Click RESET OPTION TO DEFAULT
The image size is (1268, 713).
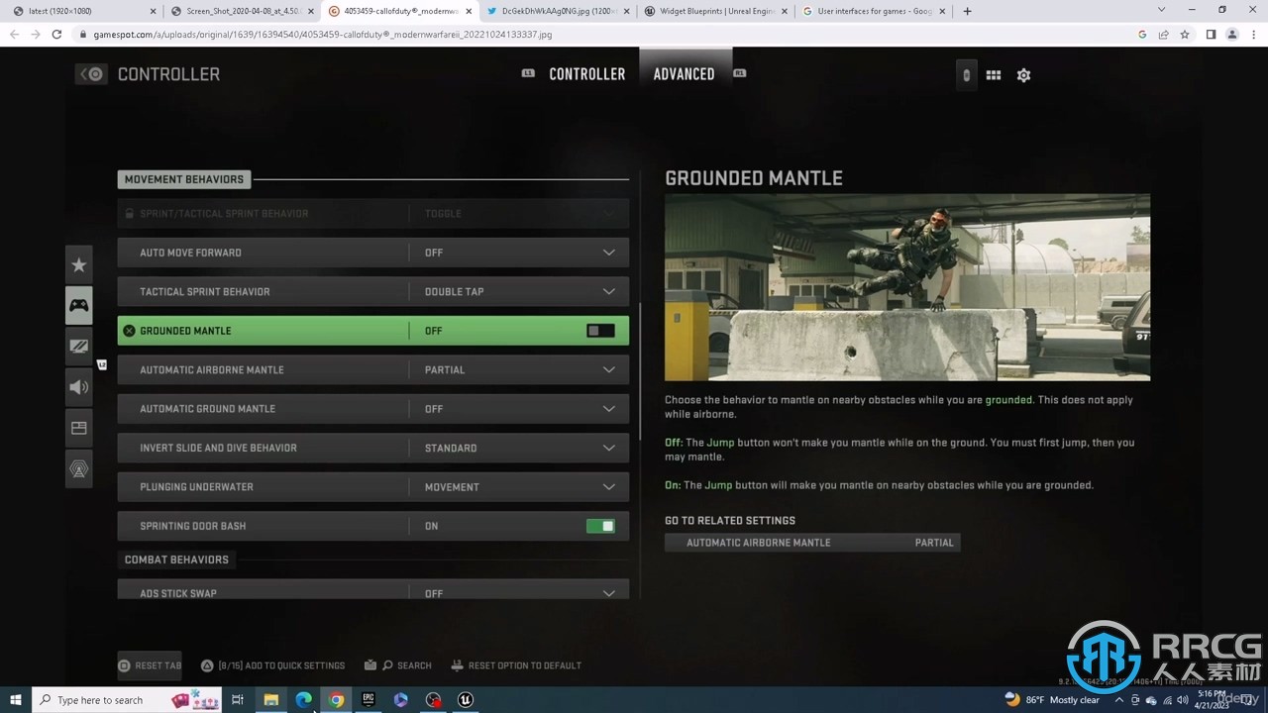(516, 665)
